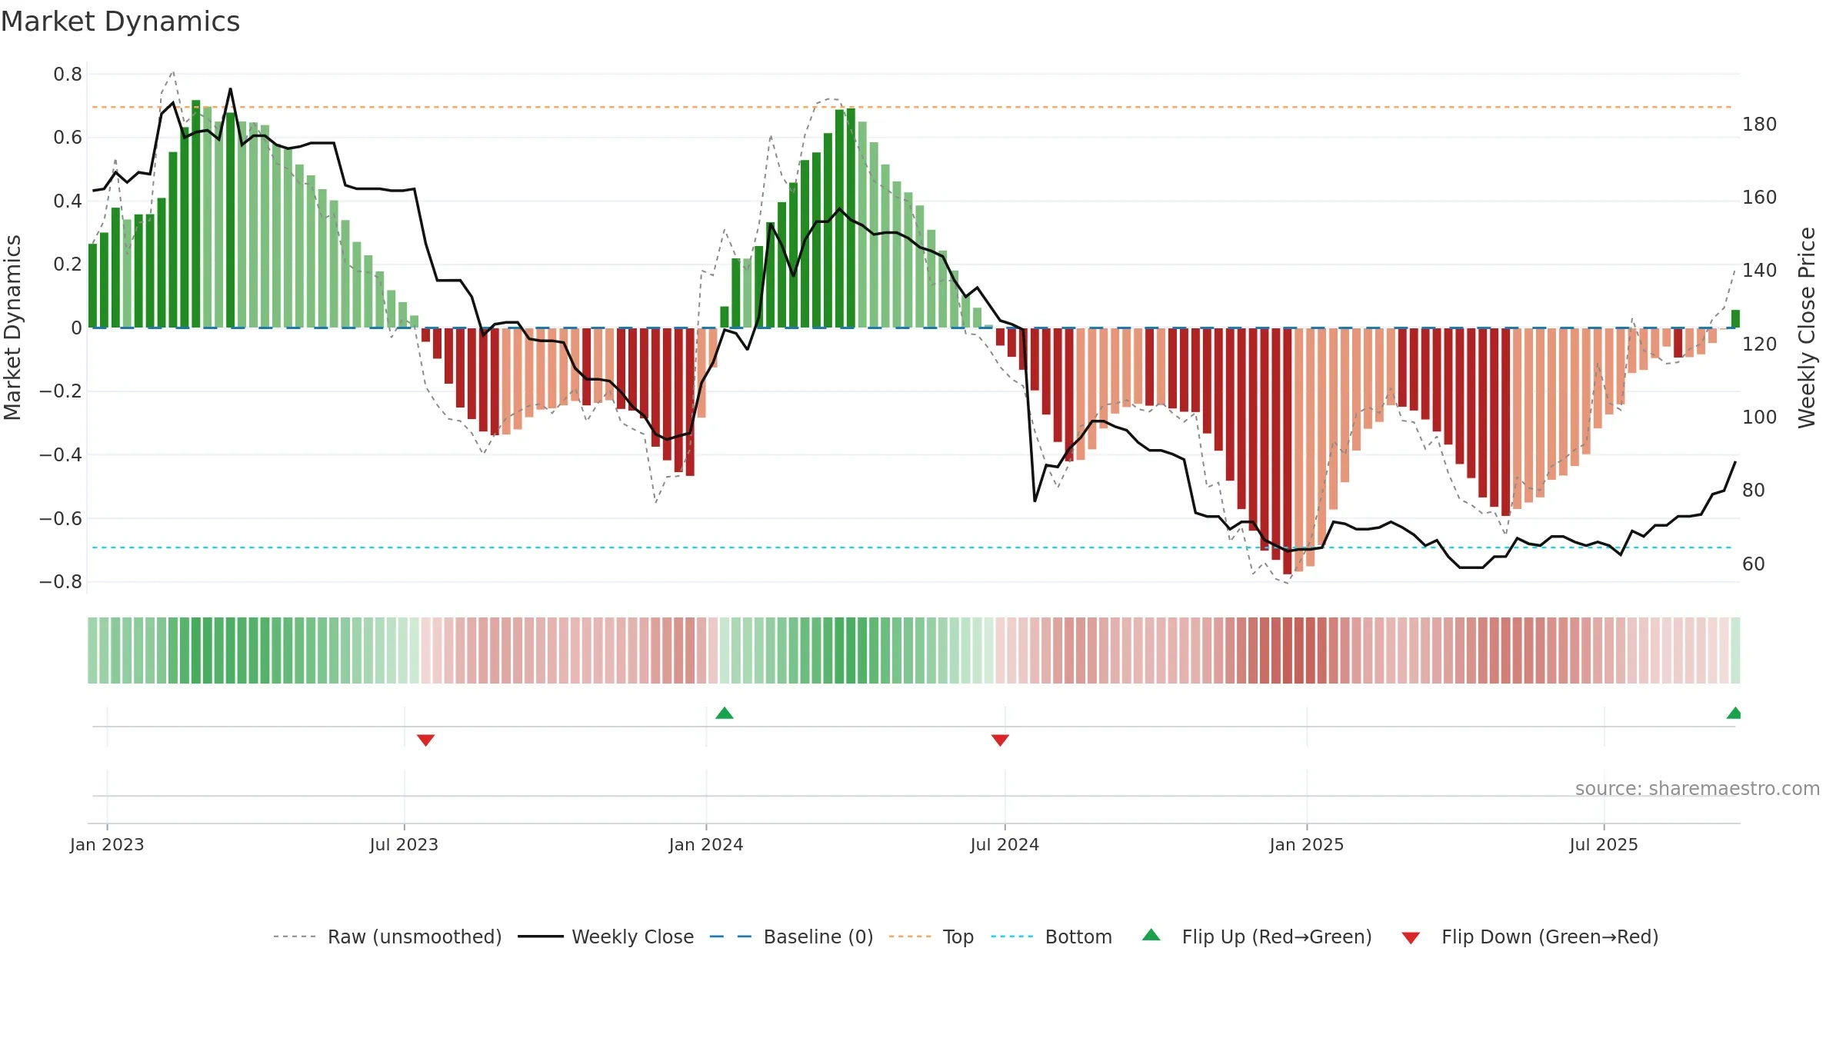Click the red triangle icon in the legend
The width and height of the screenshot is (1846, 1038).
point(1411,938)
